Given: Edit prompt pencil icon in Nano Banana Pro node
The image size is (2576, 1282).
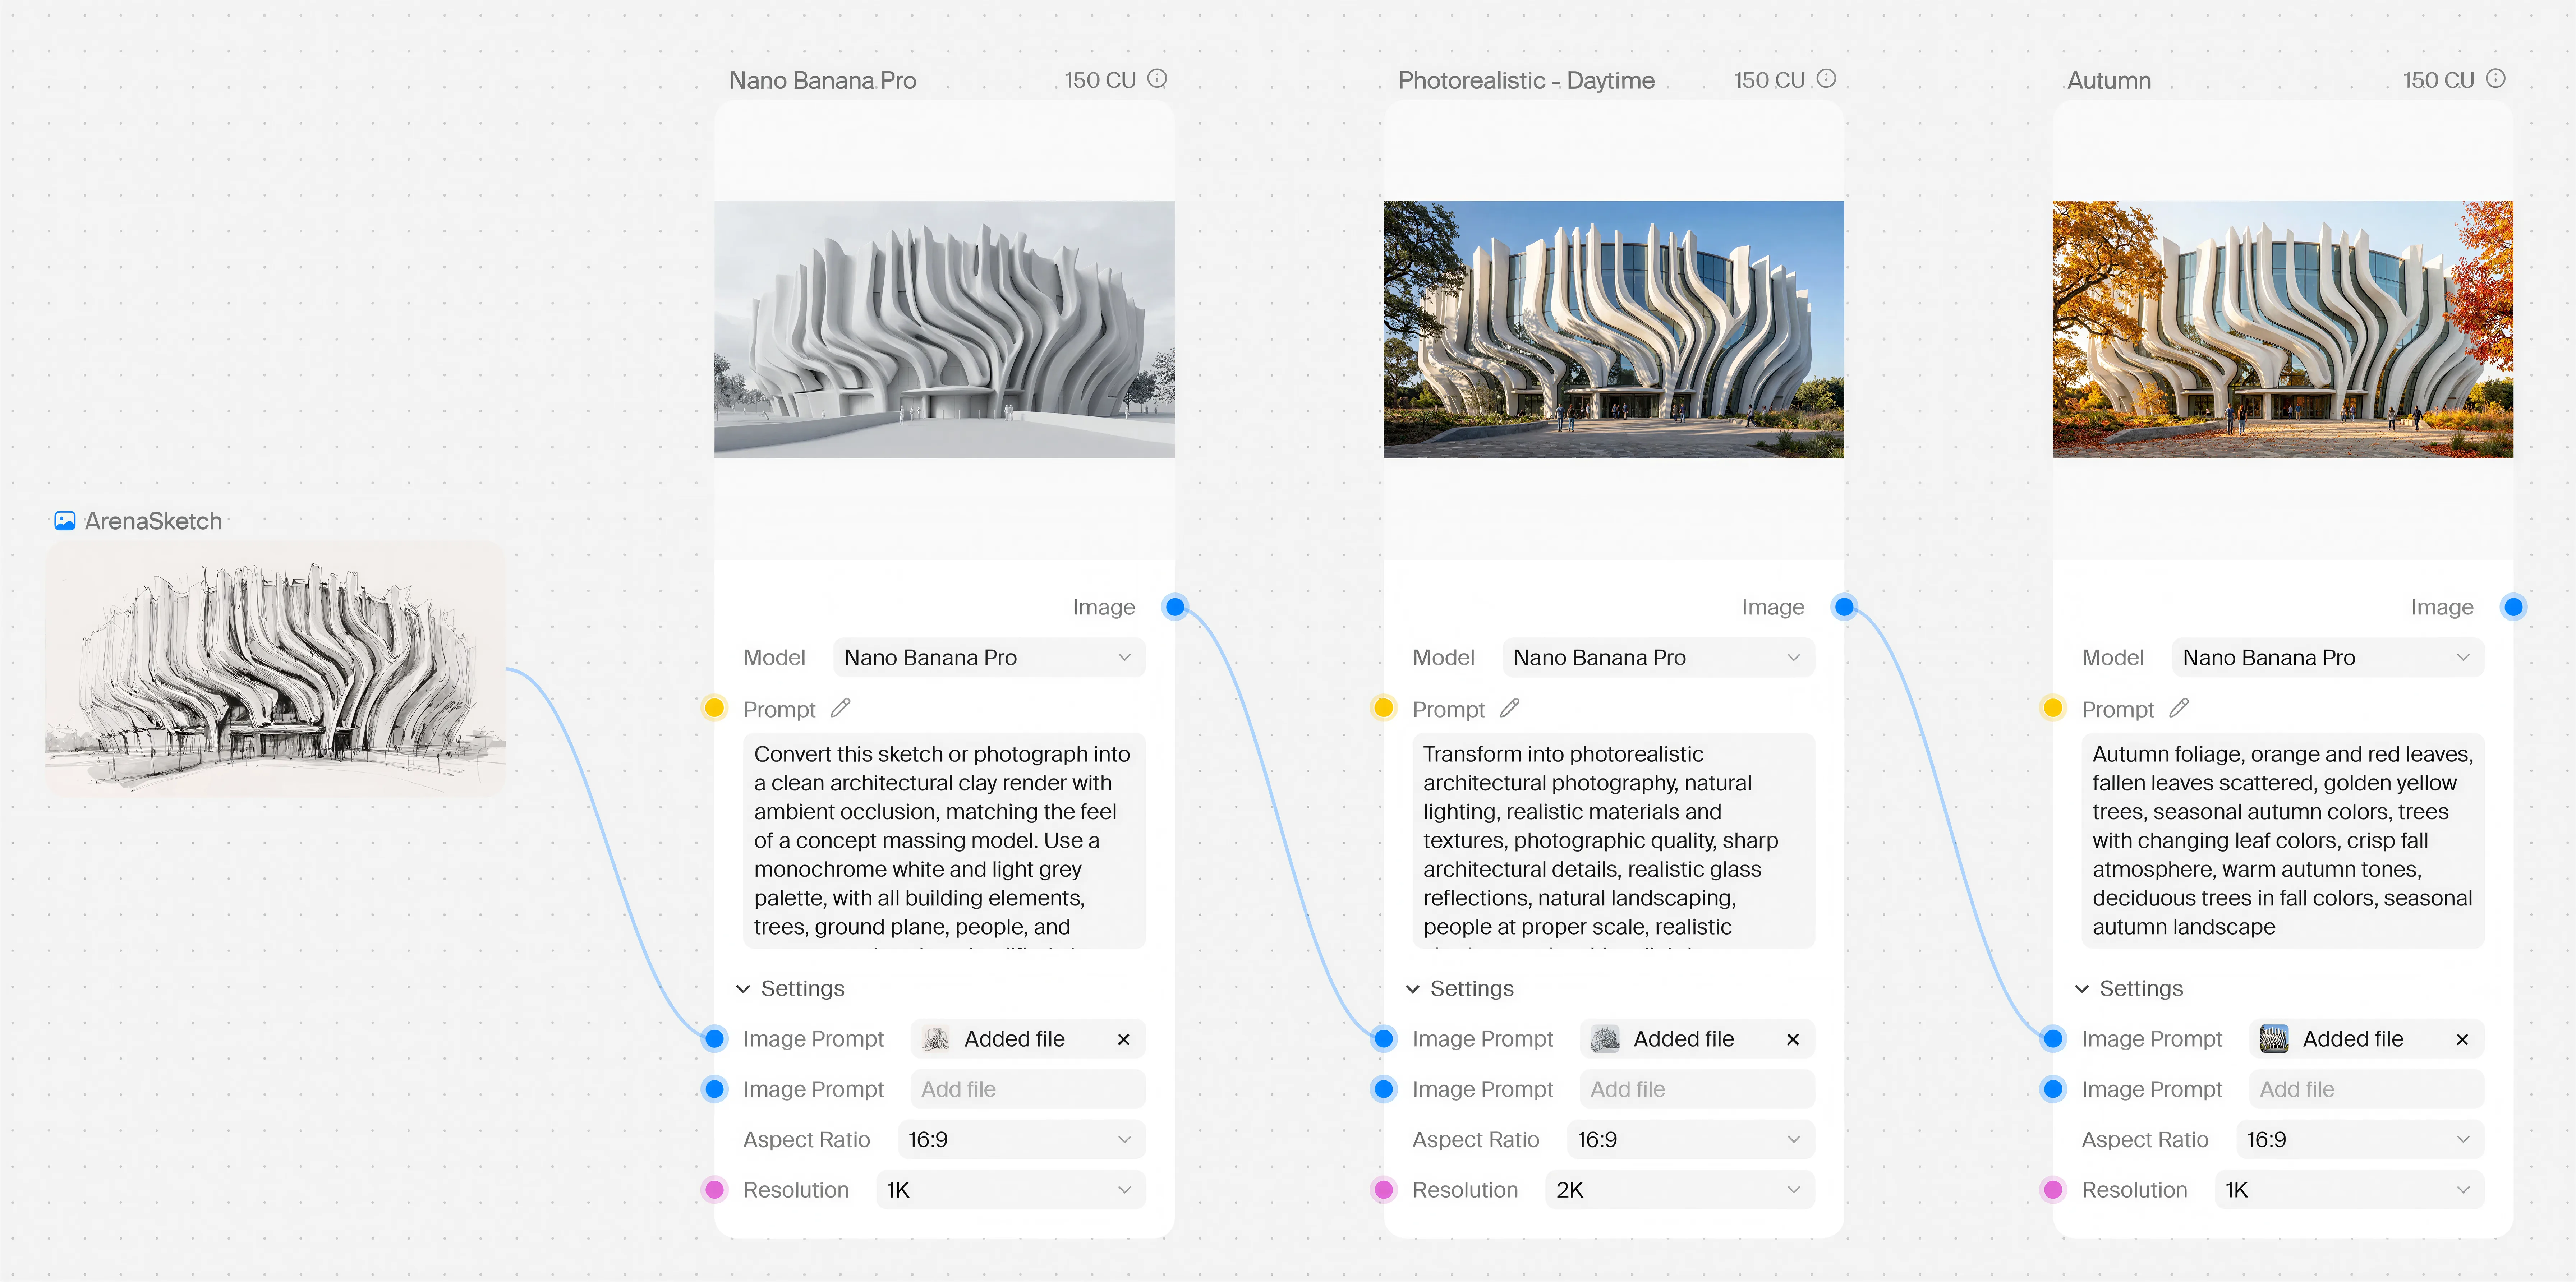Looking at the screenshot, I should click(841, 708).
